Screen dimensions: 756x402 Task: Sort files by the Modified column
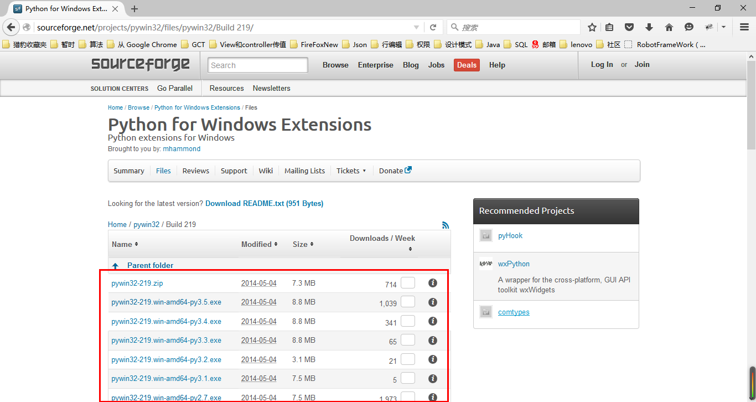point(260,244)
